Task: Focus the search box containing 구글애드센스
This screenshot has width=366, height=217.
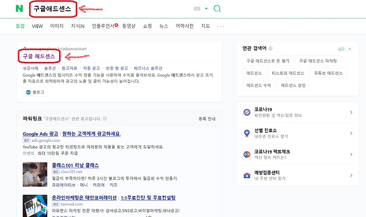Action: [x=52, y=9]
